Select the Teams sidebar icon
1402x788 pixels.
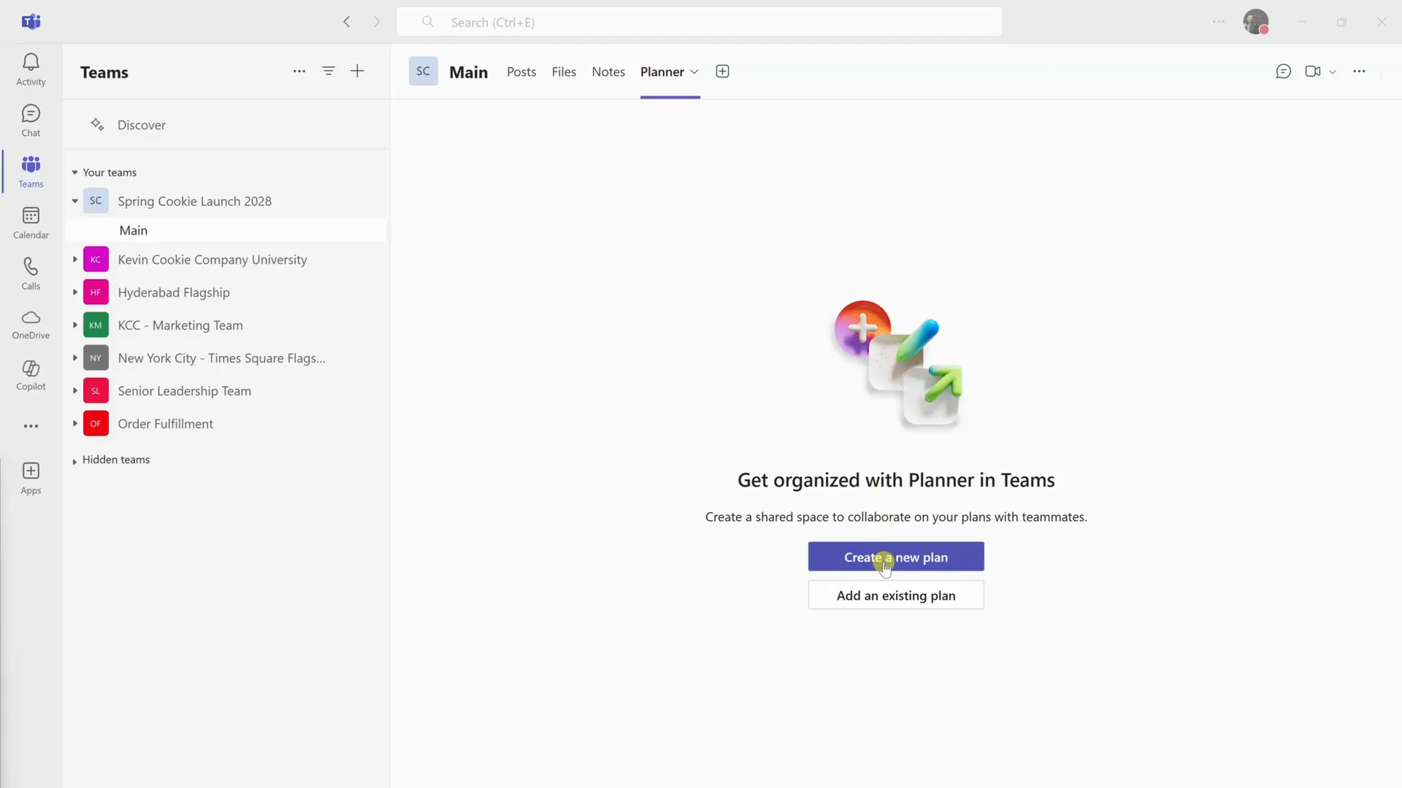tap(31, 171)
